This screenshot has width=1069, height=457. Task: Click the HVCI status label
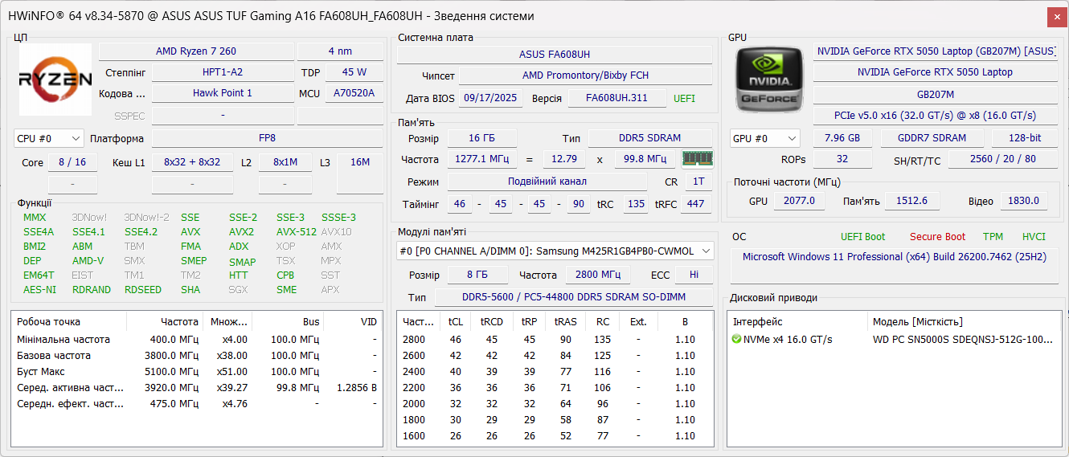pyautogui.click(x=1034, y=237)
